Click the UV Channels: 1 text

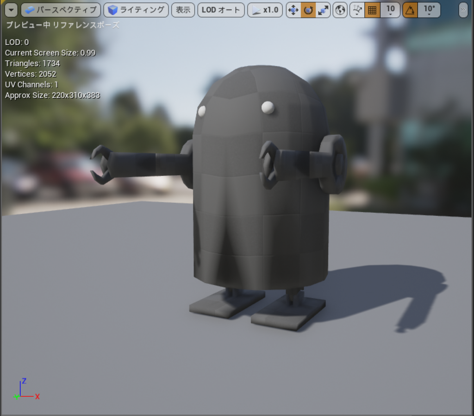tap(31, 85)
